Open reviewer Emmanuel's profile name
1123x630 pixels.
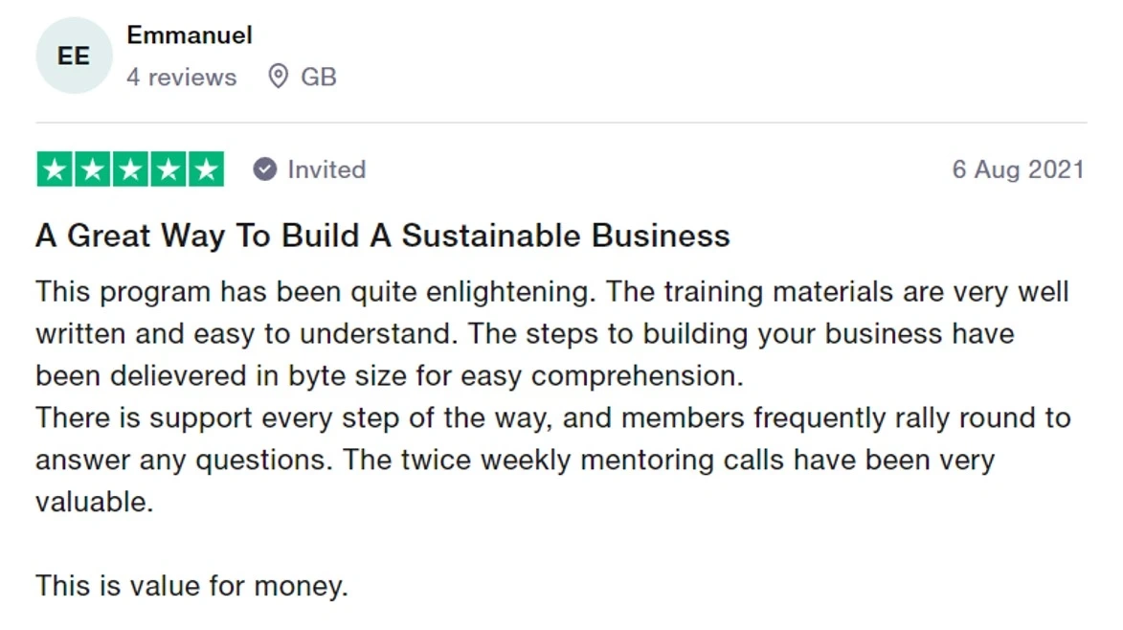coord(190,35)
